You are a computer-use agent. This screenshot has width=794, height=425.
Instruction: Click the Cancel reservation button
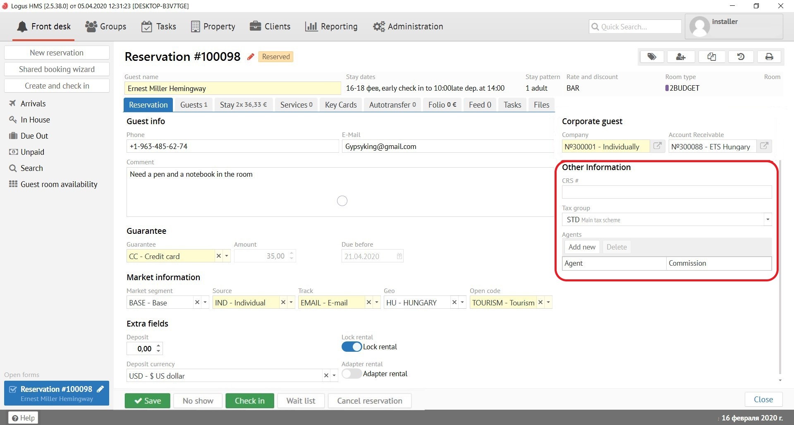(x=369, y=401)
